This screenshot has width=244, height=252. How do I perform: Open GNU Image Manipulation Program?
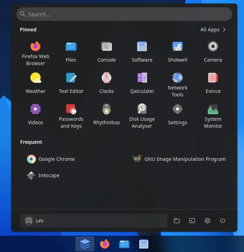[179, 159]
